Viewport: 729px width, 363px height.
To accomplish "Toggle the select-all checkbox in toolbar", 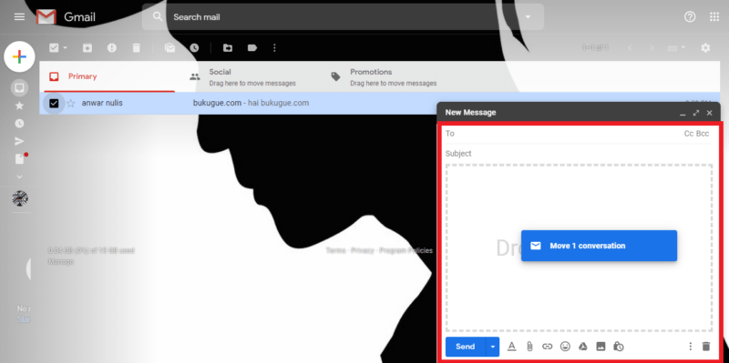I will tap(54, 48).
